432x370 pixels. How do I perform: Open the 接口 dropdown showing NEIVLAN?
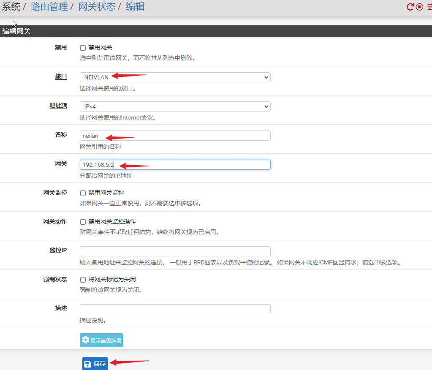tap(175, 77)
